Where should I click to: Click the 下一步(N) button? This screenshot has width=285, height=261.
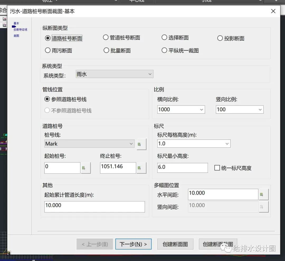[x=134, y=244]
